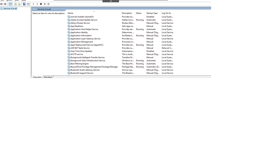
Task: Click the gear icon of Base Filtering Engine
Action: [69, 64]
